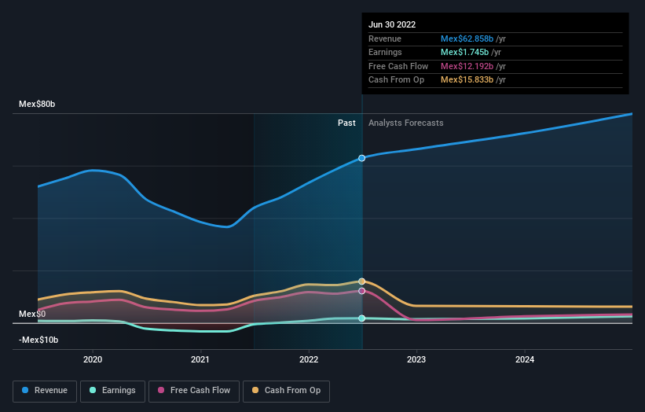Click the Earnings row label in tooltip
The image size is (645, 412).
tap(385, 52)
